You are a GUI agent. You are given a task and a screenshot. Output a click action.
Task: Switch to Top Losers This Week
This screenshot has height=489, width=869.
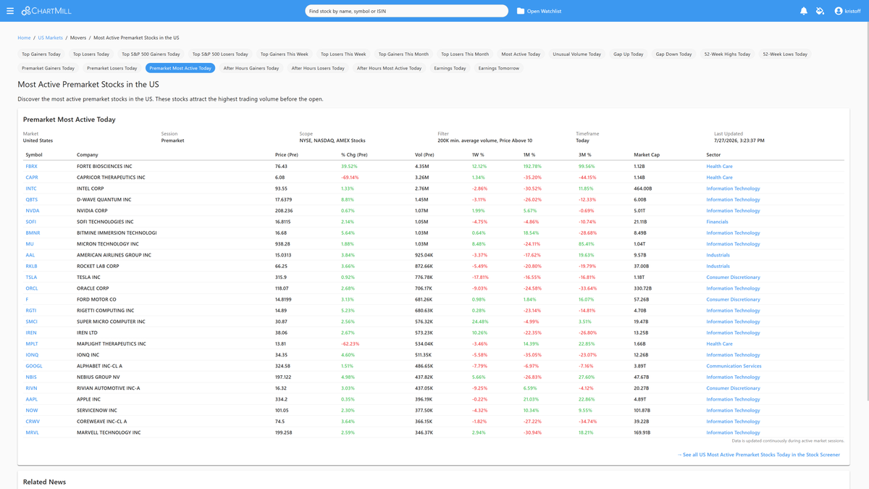343,54
